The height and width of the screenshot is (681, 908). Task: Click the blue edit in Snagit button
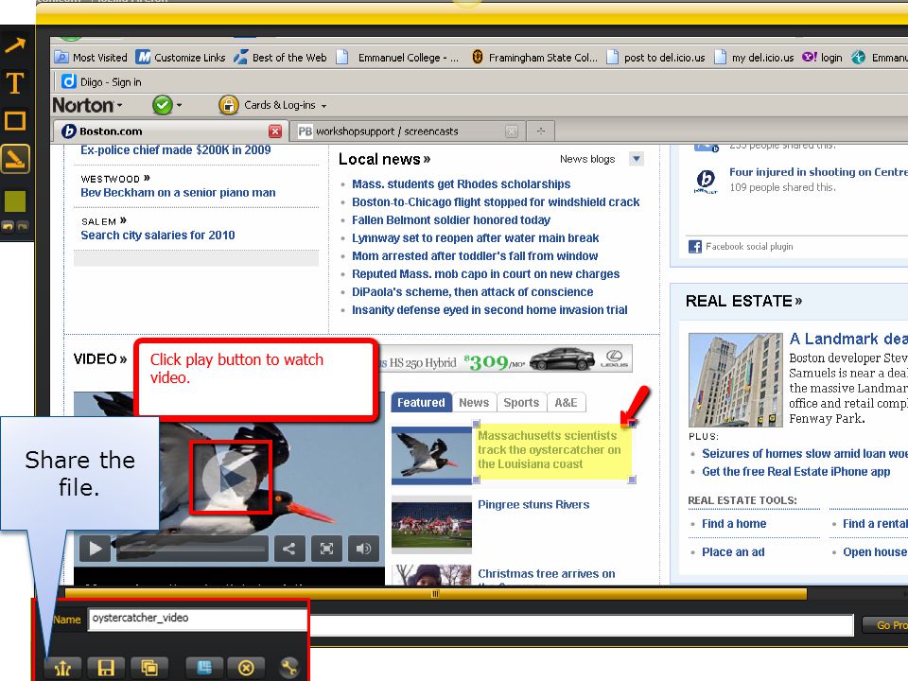[x=204, y=668]
